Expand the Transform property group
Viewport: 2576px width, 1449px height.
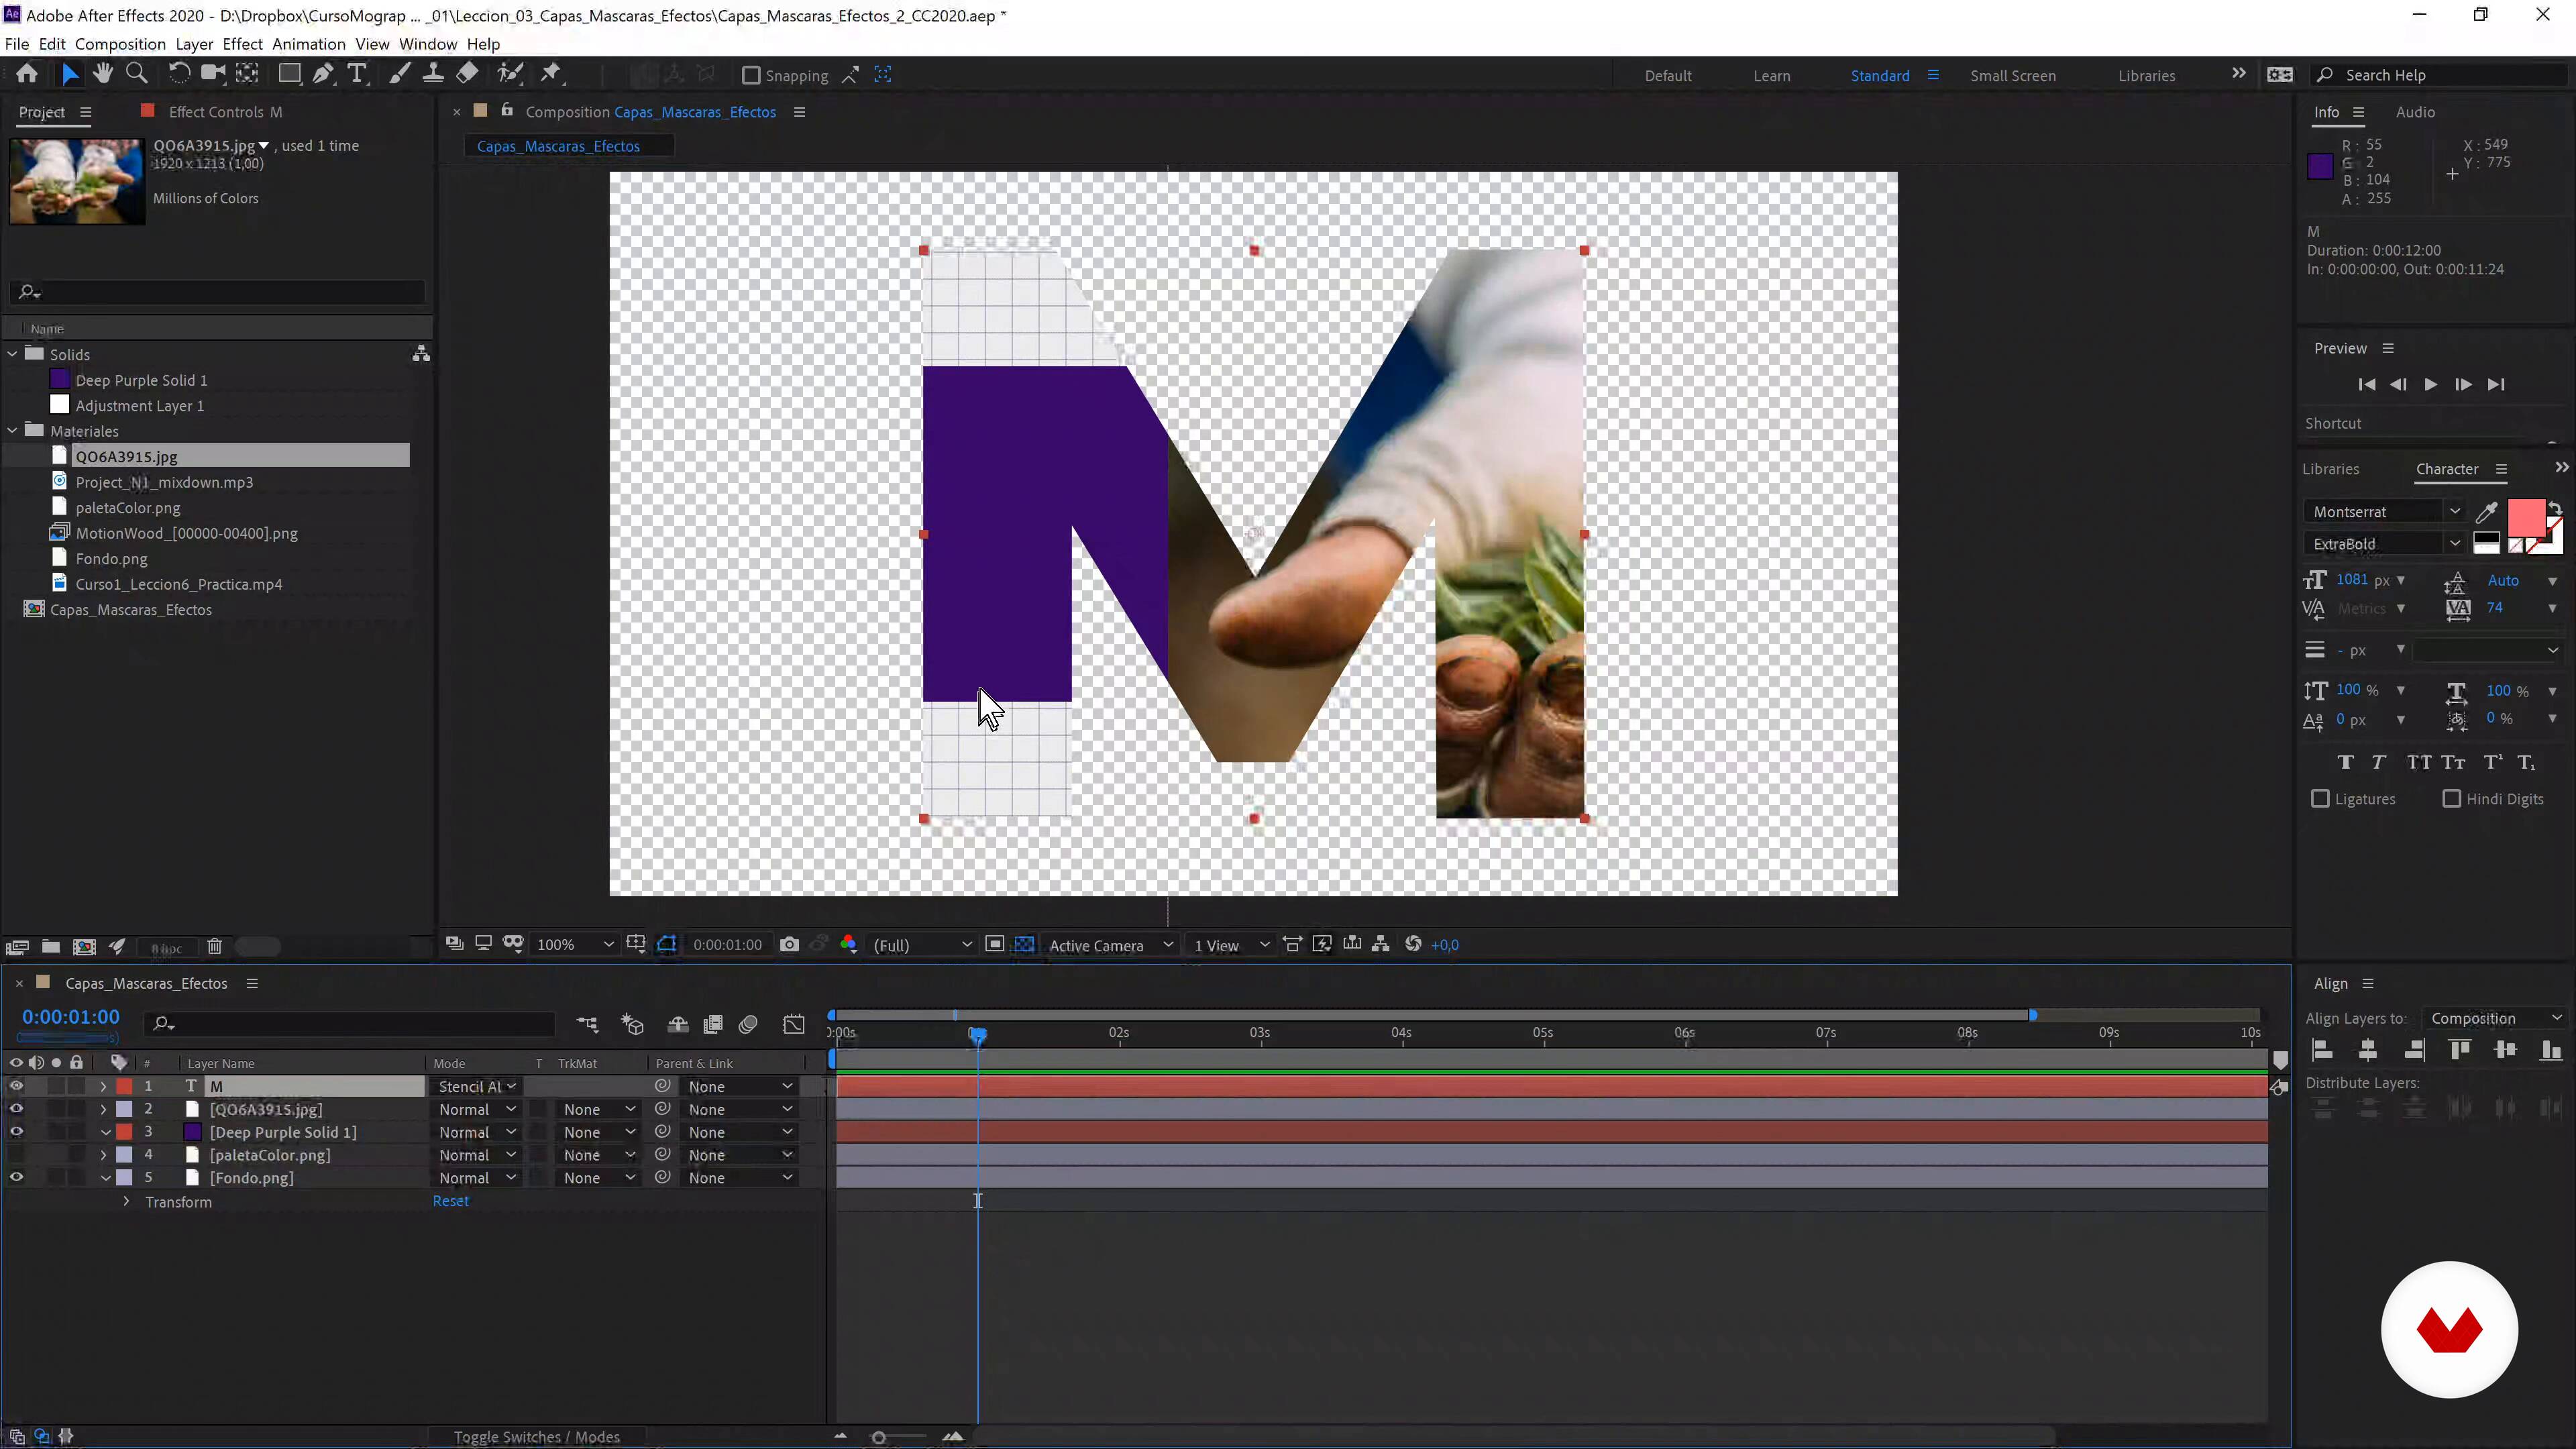pos(126,1202)
